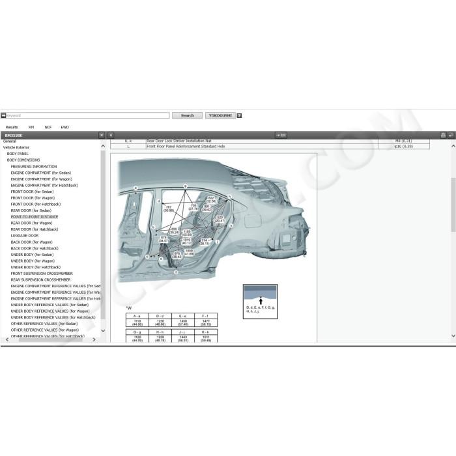Open UNDER BODY (for Wagon)
Screen dimensions: 456x456
pos(33,261)
